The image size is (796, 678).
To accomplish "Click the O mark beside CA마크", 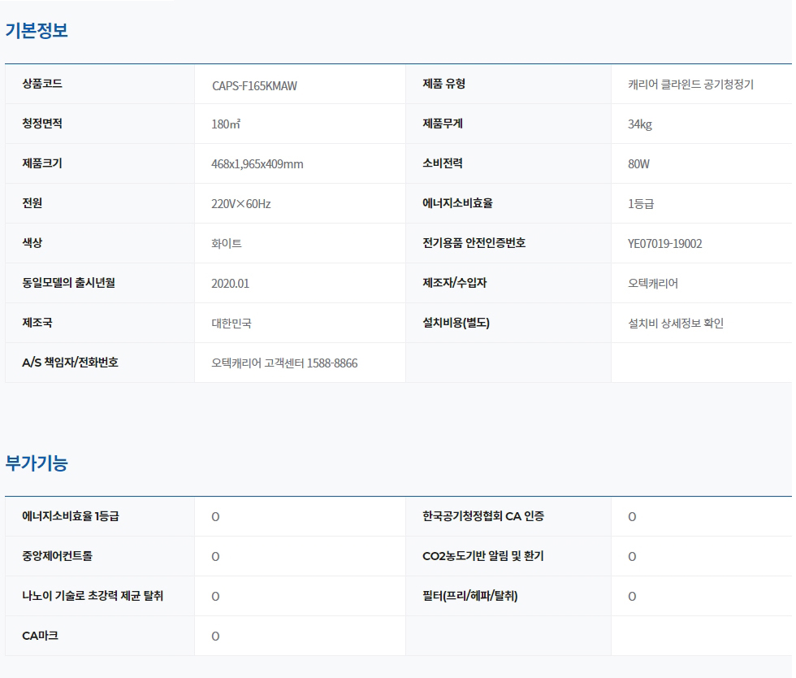I will point(215,637).
